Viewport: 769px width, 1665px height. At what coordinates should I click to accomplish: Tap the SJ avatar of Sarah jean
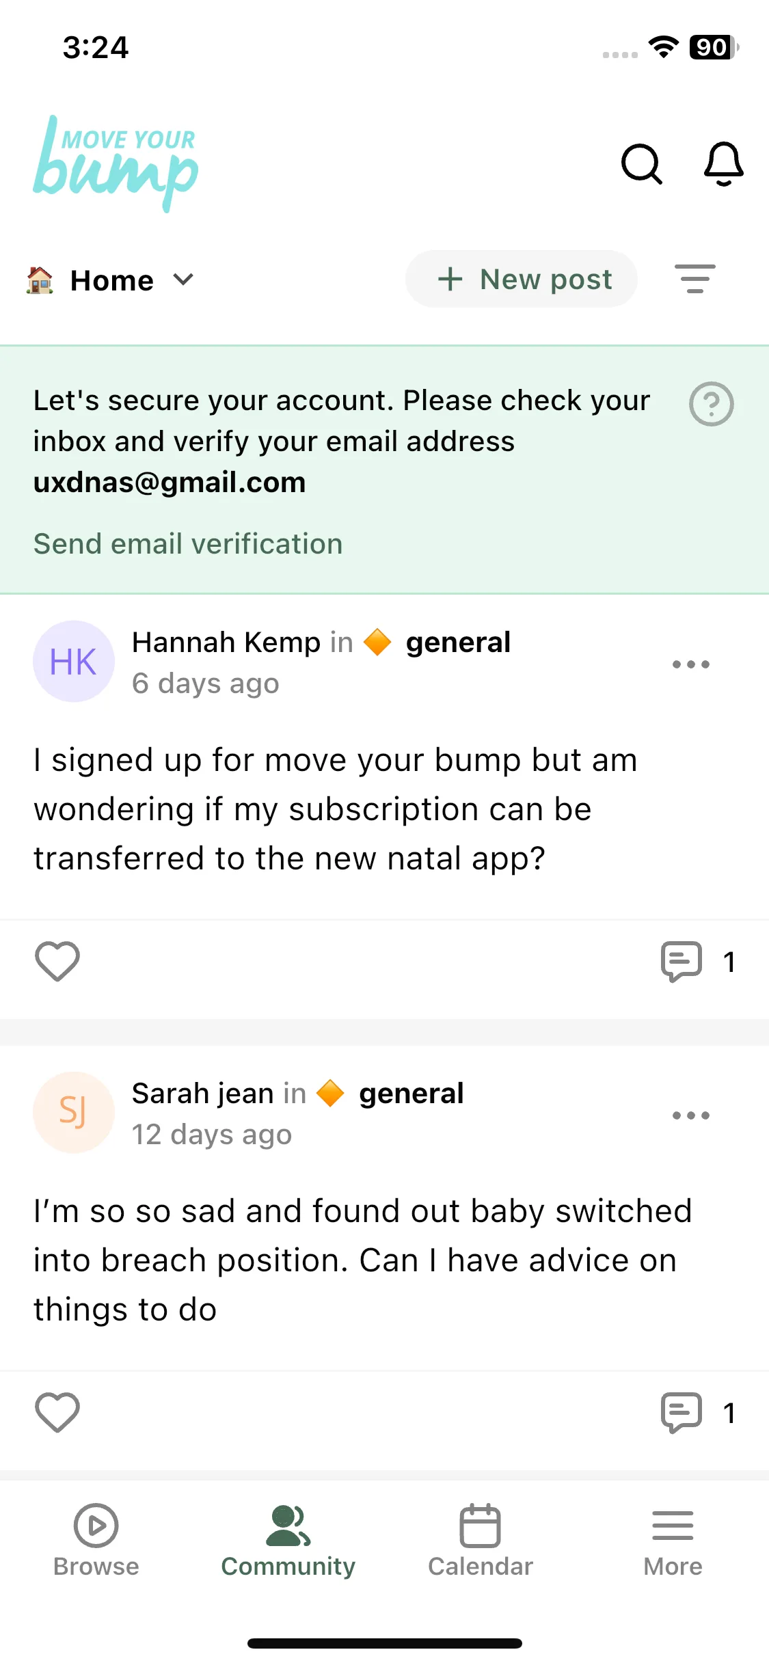point(74,1113)
